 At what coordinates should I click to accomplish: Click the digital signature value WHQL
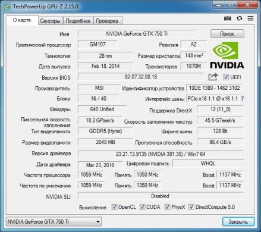pyautogui.click(x=208, y=164)
